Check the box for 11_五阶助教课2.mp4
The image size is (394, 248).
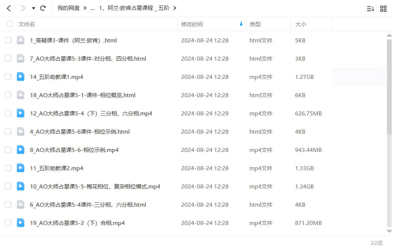(8, 168)
